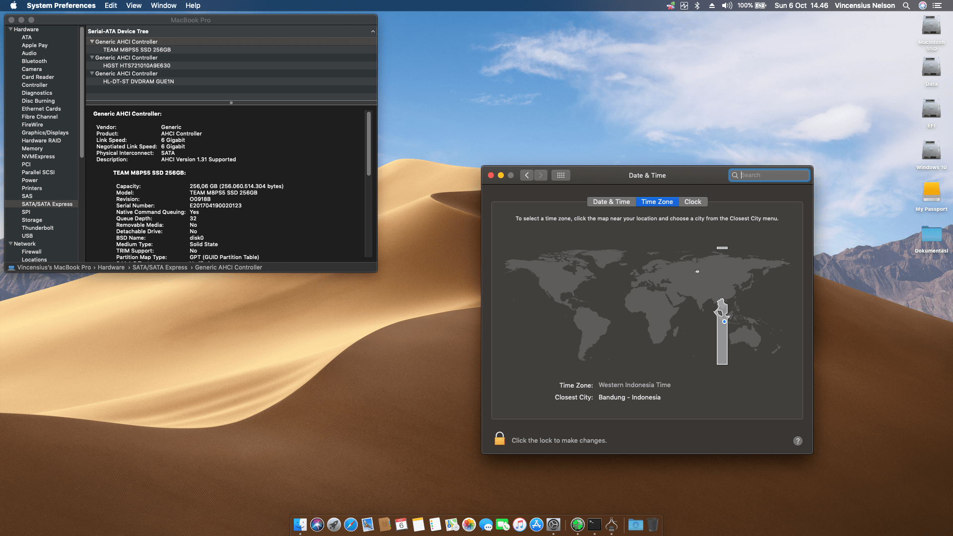Switch to the Date & Time tab
The image size is (953, 536).
click(611, 201)
